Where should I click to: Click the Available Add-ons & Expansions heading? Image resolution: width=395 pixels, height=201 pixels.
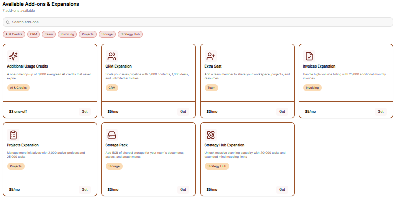40,4
